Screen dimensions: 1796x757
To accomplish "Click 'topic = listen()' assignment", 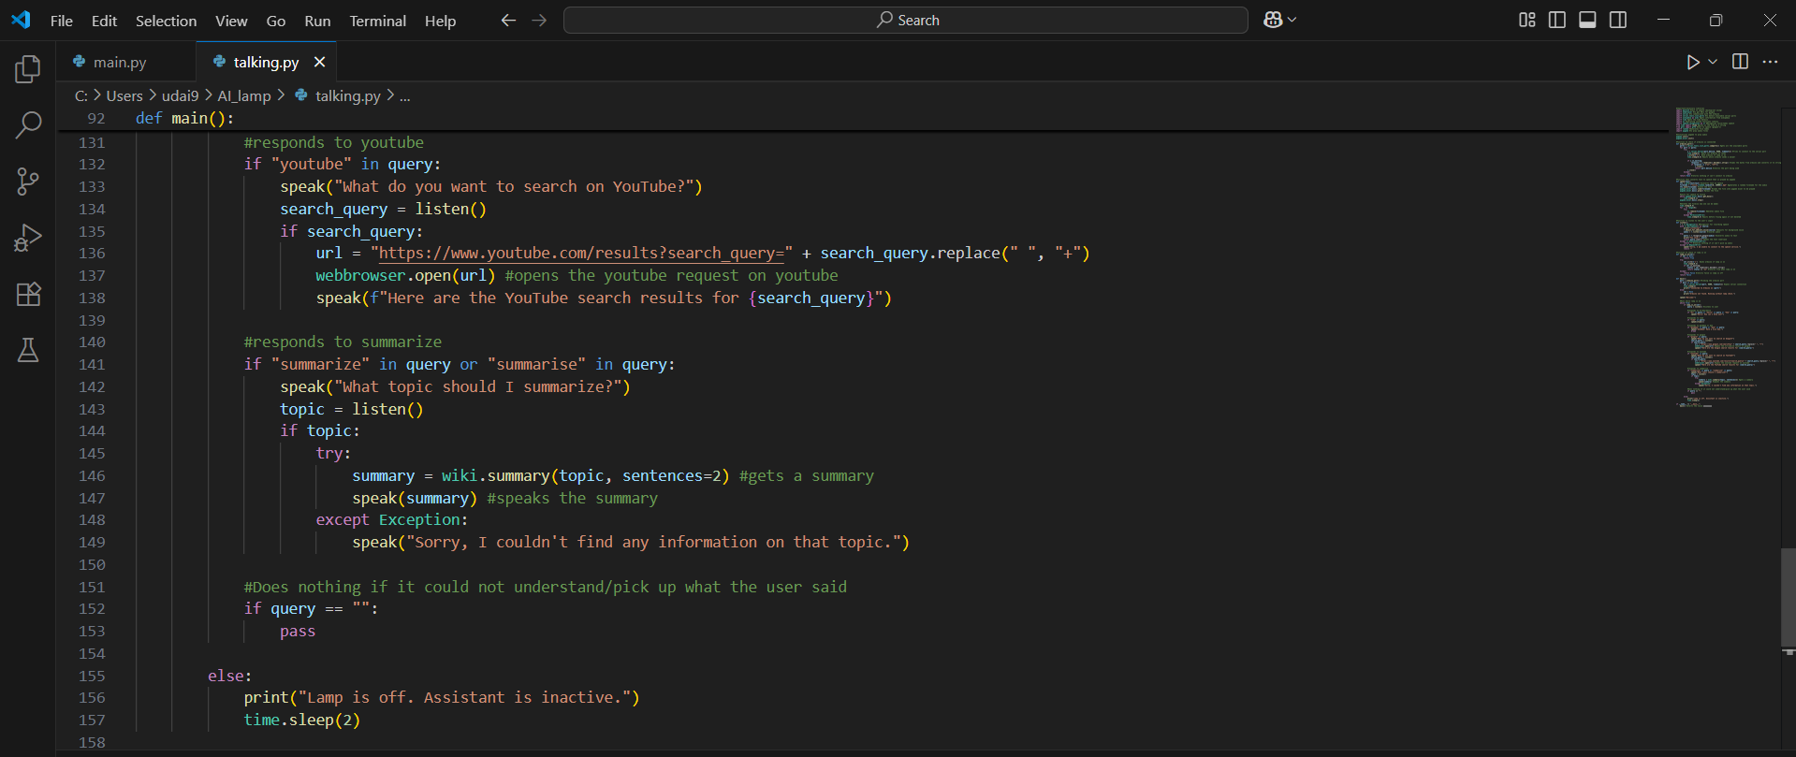I will [351, 409].
